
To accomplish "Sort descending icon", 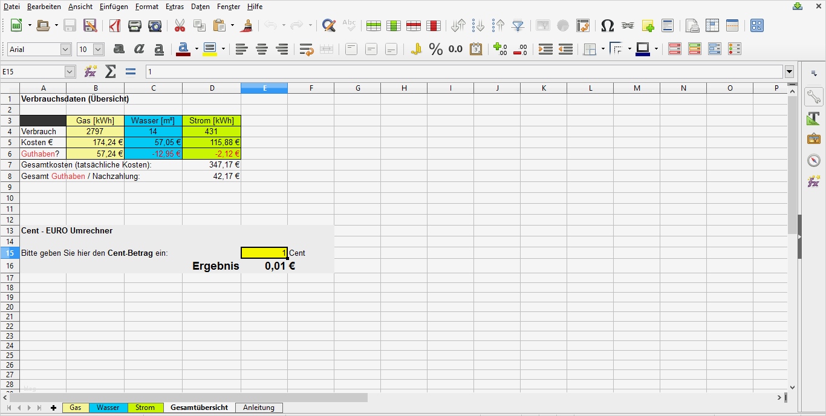I will (x=498, y=25).
